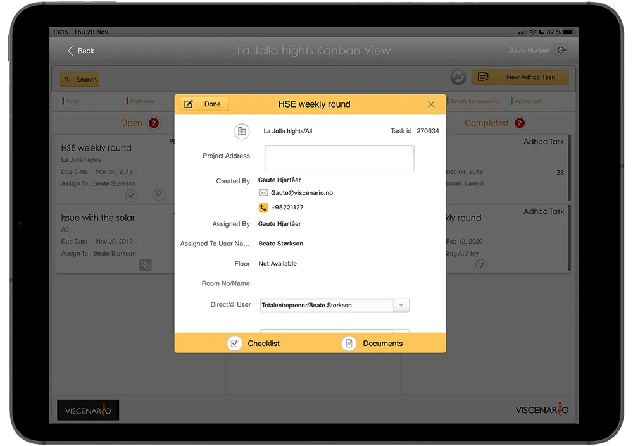Select the Open status filter legend
The height and width of the screenshot is (446, 633).
(72, 101)
